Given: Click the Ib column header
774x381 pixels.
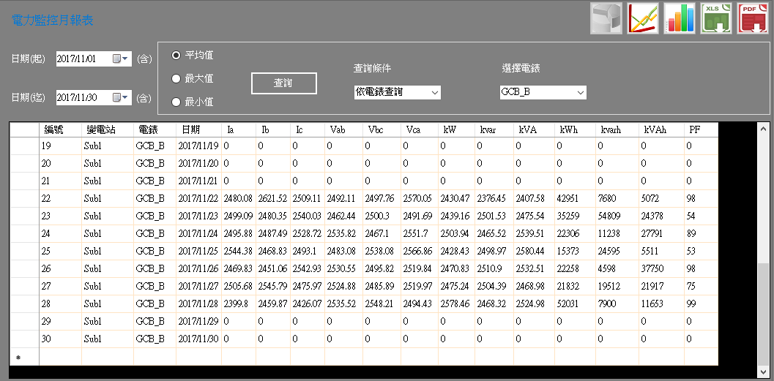Looking at the screenshot, I should 273,129.
